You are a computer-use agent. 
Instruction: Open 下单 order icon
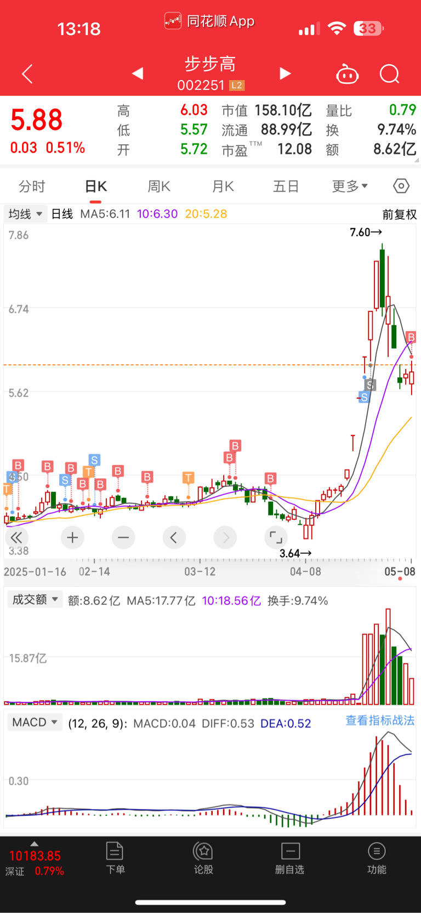click(115, 858)
